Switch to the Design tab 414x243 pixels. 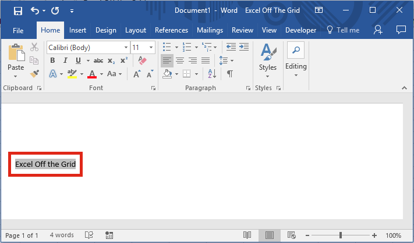[106, 30]
